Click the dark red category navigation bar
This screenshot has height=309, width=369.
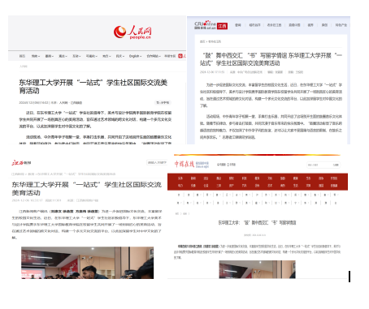point(258,182)
